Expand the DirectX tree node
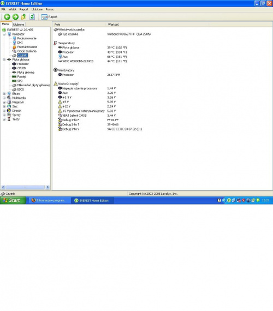 click(4, 111)
